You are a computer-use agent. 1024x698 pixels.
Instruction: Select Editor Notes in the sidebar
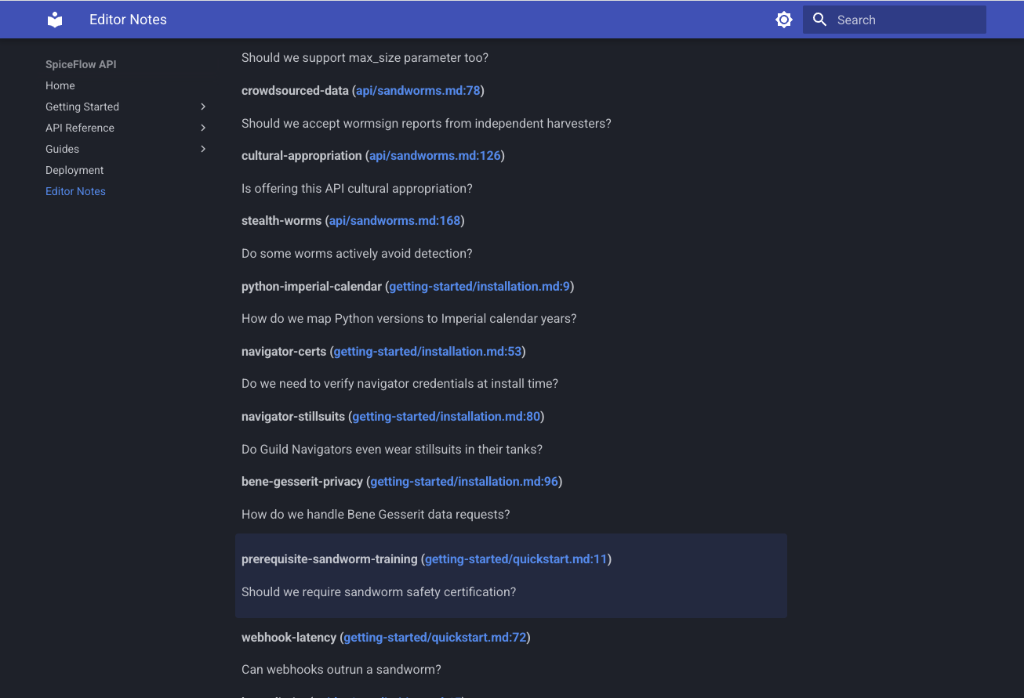pyautogui.click(x=75, y=191)
